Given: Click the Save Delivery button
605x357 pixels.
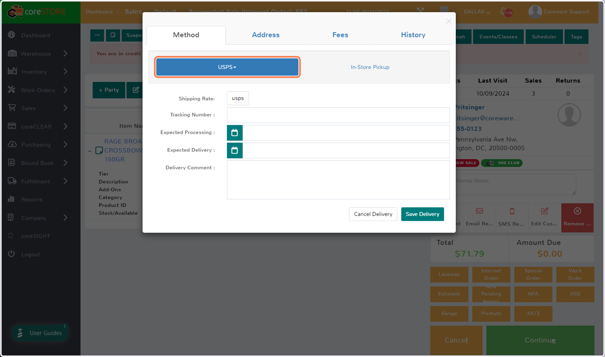Looking at the screenshot, I should tap(422, 214).
